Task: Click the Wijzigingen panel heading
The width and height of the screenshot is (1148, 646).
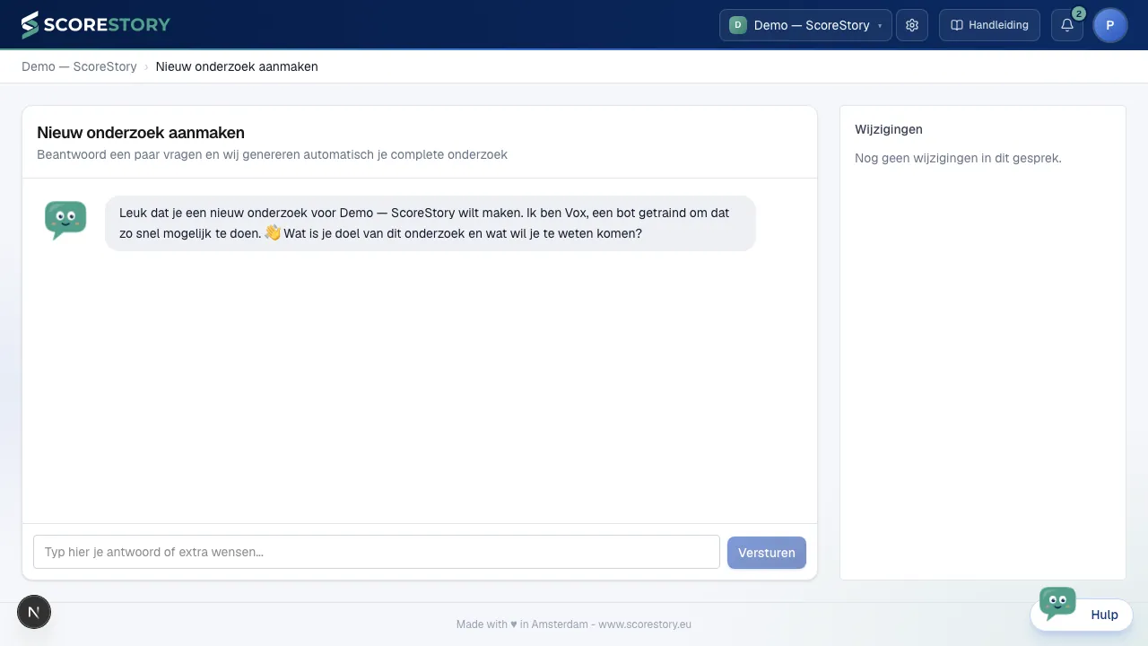Action: 889,129
